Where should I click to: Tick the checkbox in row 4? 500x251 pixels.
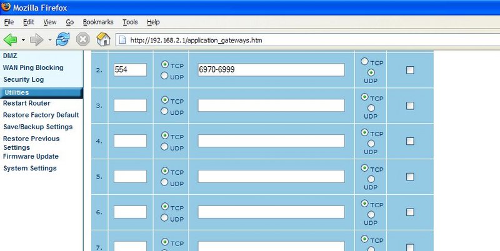pyautogui.click(x=410, y=141)
